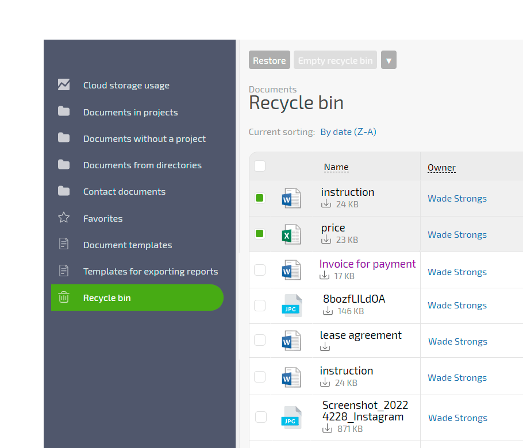Click the Documents without a project folder icon
Viewport: 523px width, 448px height.
pyautogui.click(x=64, y=138)
